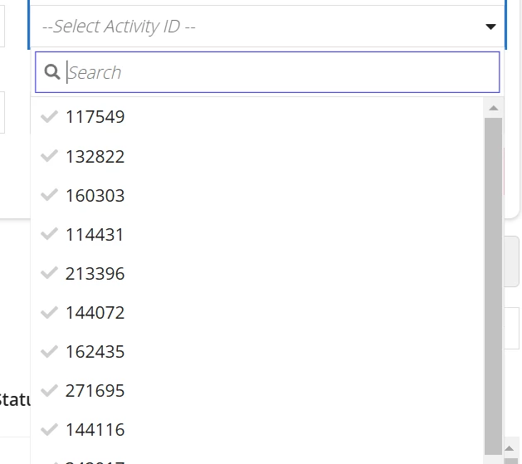The image size is (522, 464).
Task: Toggle checkmark for activity 144116
Action: pos(49,429)
